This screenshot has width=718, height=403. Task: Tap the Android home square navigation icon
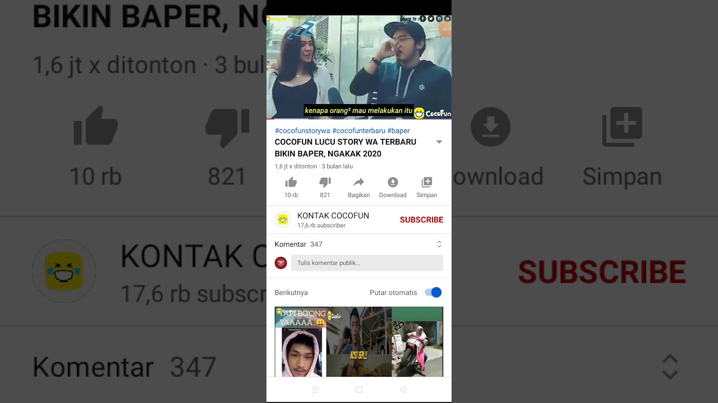point(359,390)
